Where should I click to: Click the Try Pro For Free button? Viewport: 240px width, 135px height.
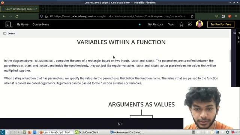pos(221,24)
